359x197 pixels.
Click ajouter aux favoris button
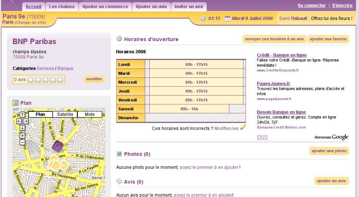pos(328,39)
